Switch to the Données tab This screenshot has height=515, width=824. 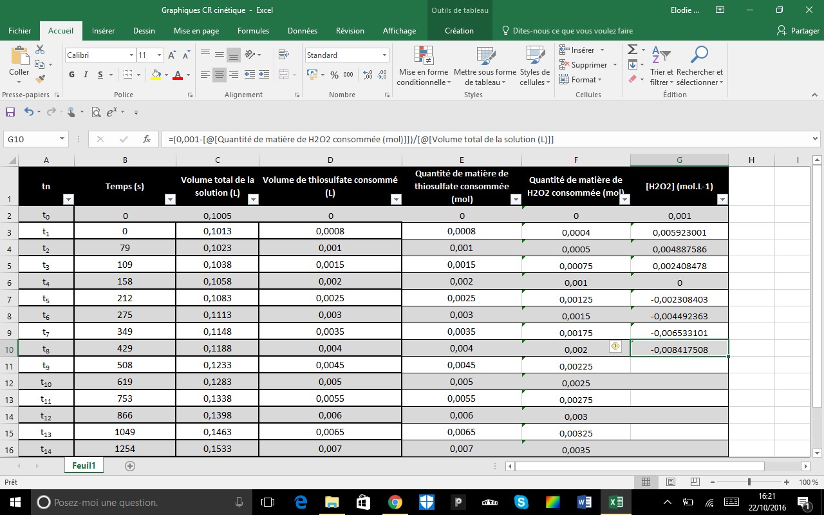[x=303, y=31]
